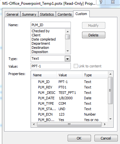Click the 'Yes or no' type cell
120x144 pixels.
91,120
